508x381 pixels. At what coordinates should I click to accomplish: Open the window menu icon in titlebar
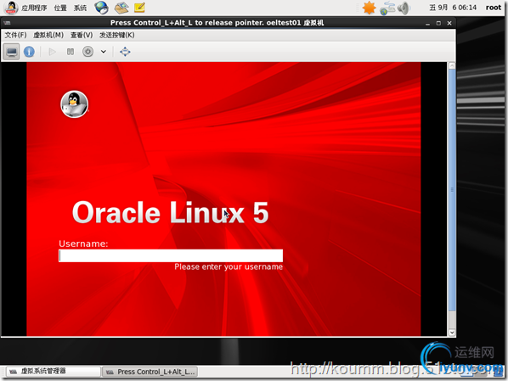7,23
